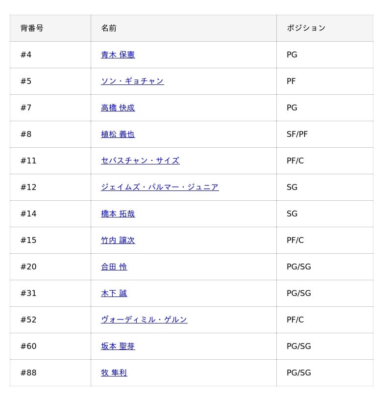Open the 植松 義也 player link
Screen dimensions: 392x401
pos(118,134)
